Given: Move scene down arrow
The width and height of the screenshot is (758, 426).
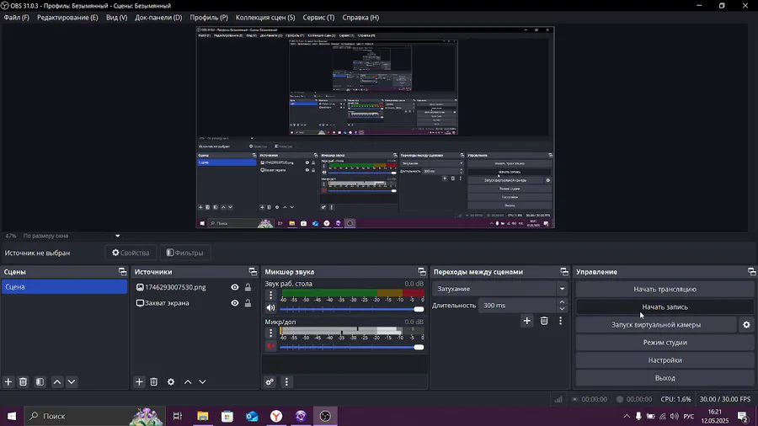Looking at the screenshot, I should tap(72, 382).
